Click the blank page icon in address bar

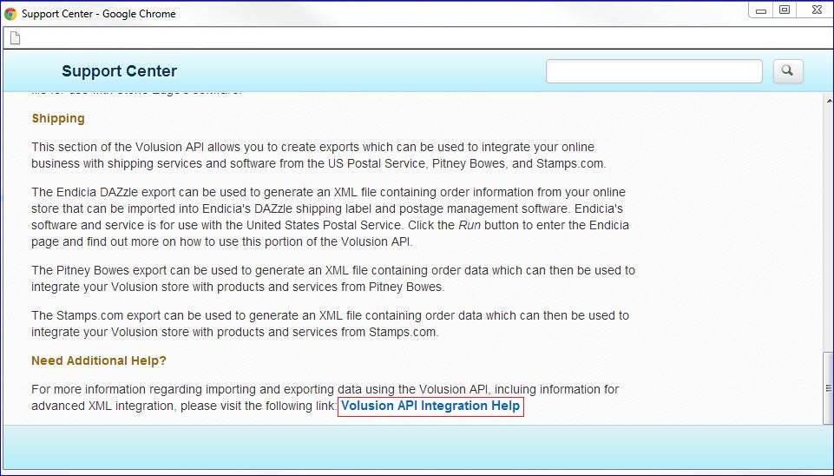click(16, 38)
